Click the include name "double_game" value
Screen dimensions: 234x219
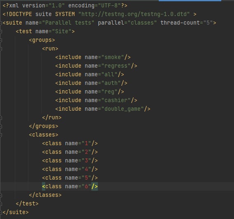coord(123,109)
